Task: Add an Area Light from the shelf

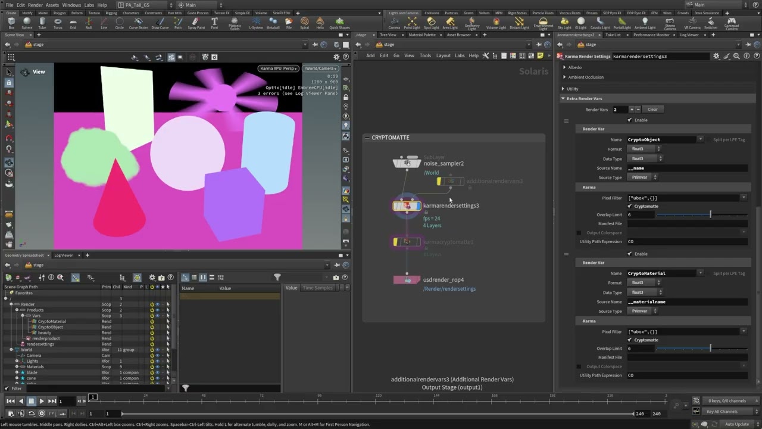Action: coord(450,23)
